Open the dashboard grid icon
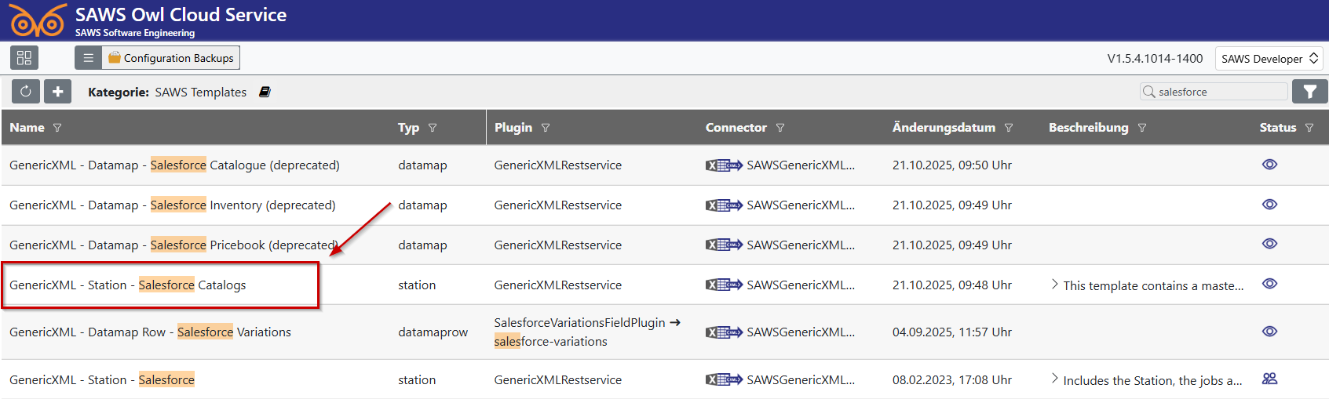Screen dimensions: 1329x410 (x=24, y=58)
